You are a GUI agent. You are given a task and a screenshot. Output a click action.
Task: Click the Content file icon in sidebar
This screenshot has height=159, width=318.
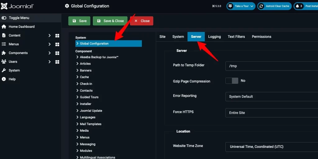point(4,35)
